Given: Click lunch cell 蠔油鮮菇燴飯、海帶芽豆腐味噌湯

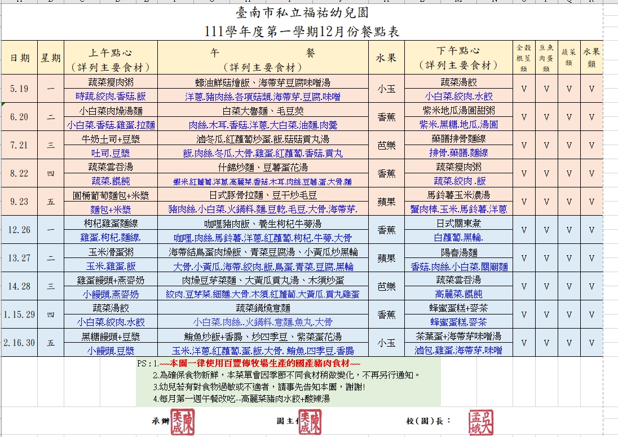Looking at the screenshot, I should (263, 82).
